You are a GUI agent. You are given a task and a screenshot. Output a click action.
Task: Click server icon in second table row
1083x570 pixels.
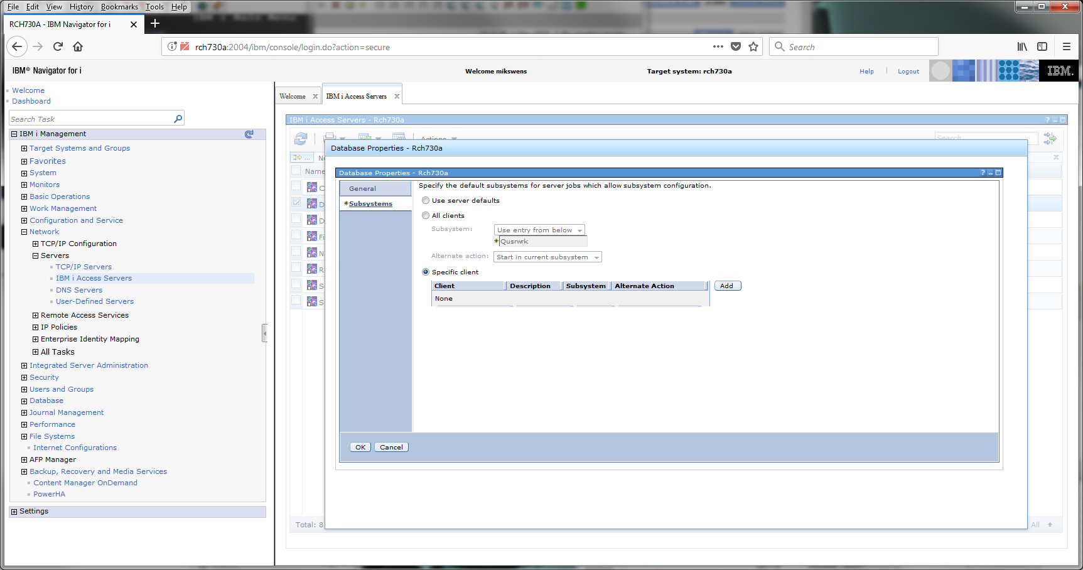coord(312,203)
